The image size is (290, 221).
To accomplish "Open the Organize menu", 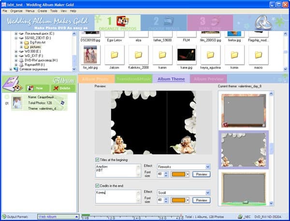I will click(16, 11).
